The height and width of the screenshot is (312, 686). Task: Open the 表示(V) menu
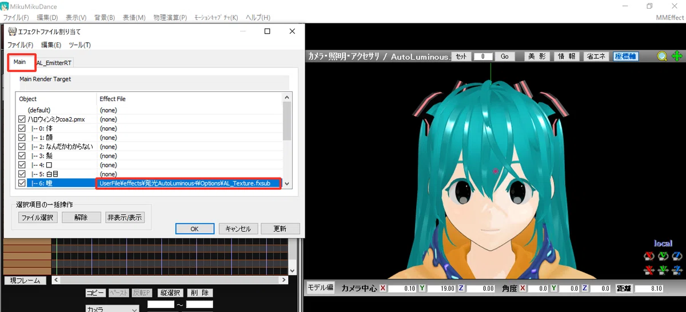76,18
